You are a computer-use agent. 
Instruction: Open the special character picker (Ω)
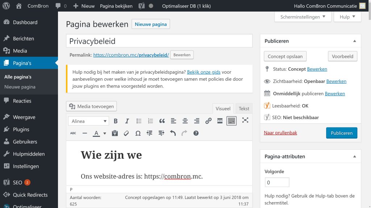pyautogui.click(x=138, y=133)
